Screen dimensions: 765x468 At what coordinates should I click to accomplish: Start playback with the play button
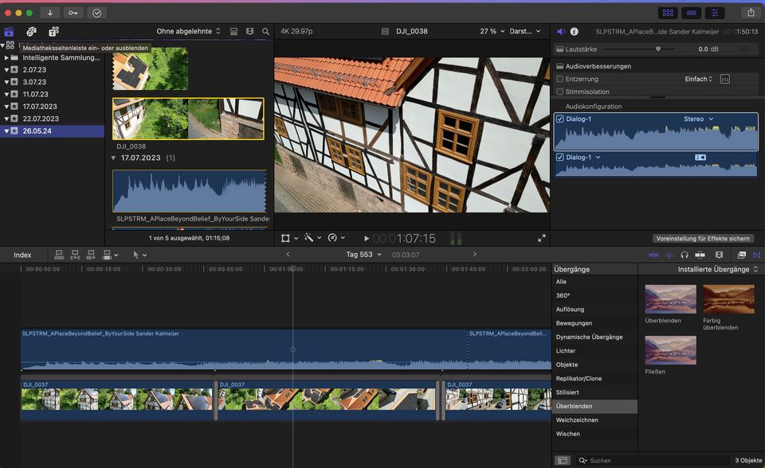click(367, 239)
